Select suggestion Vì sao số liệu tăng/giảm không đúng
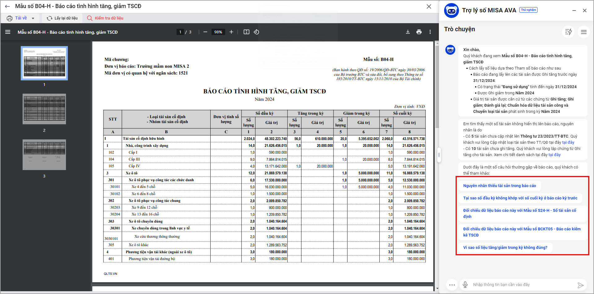594x294 pixels. coord(505,248)
